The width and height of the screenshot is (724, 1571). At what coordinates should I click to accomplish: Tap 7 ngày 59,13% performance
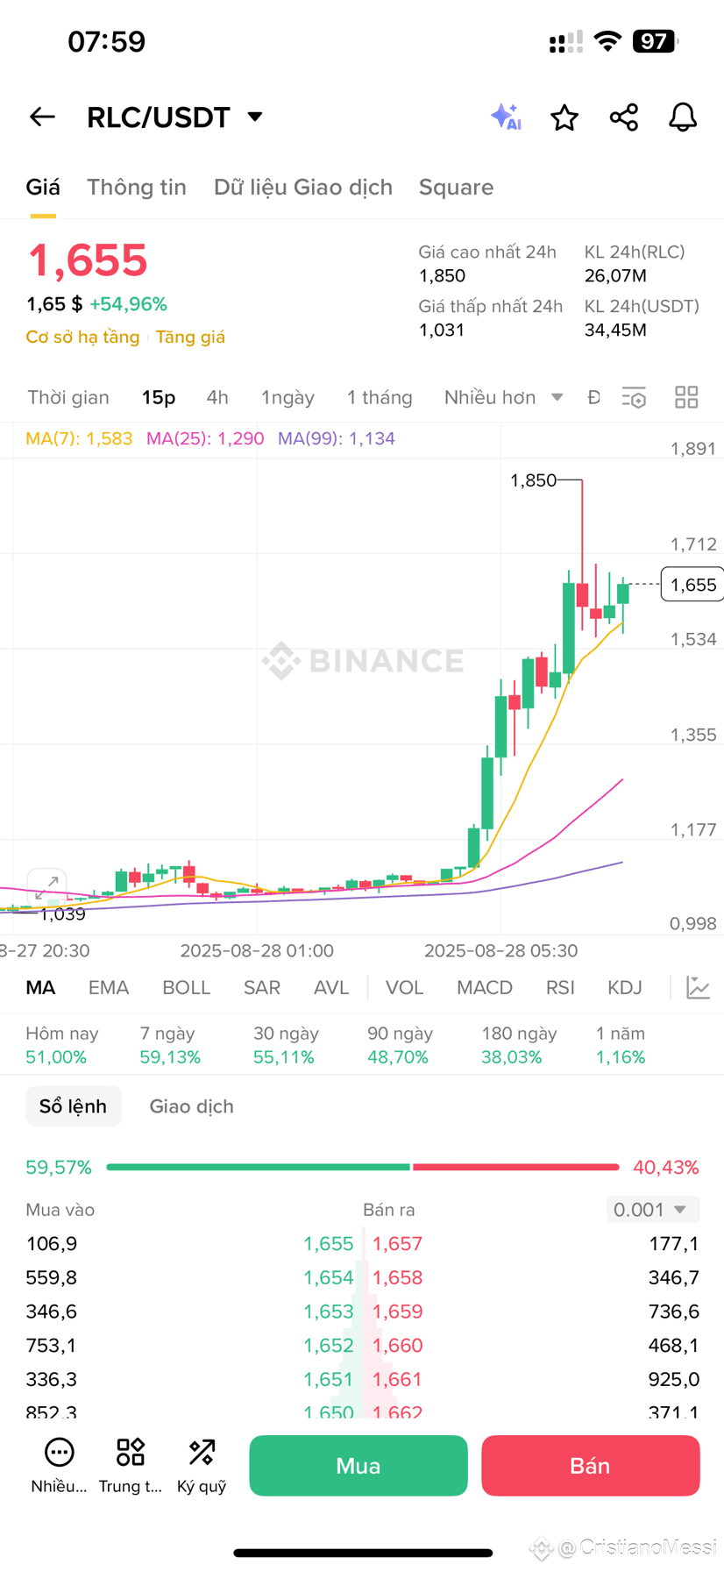pyautogui.click(x=170, y=1045)
